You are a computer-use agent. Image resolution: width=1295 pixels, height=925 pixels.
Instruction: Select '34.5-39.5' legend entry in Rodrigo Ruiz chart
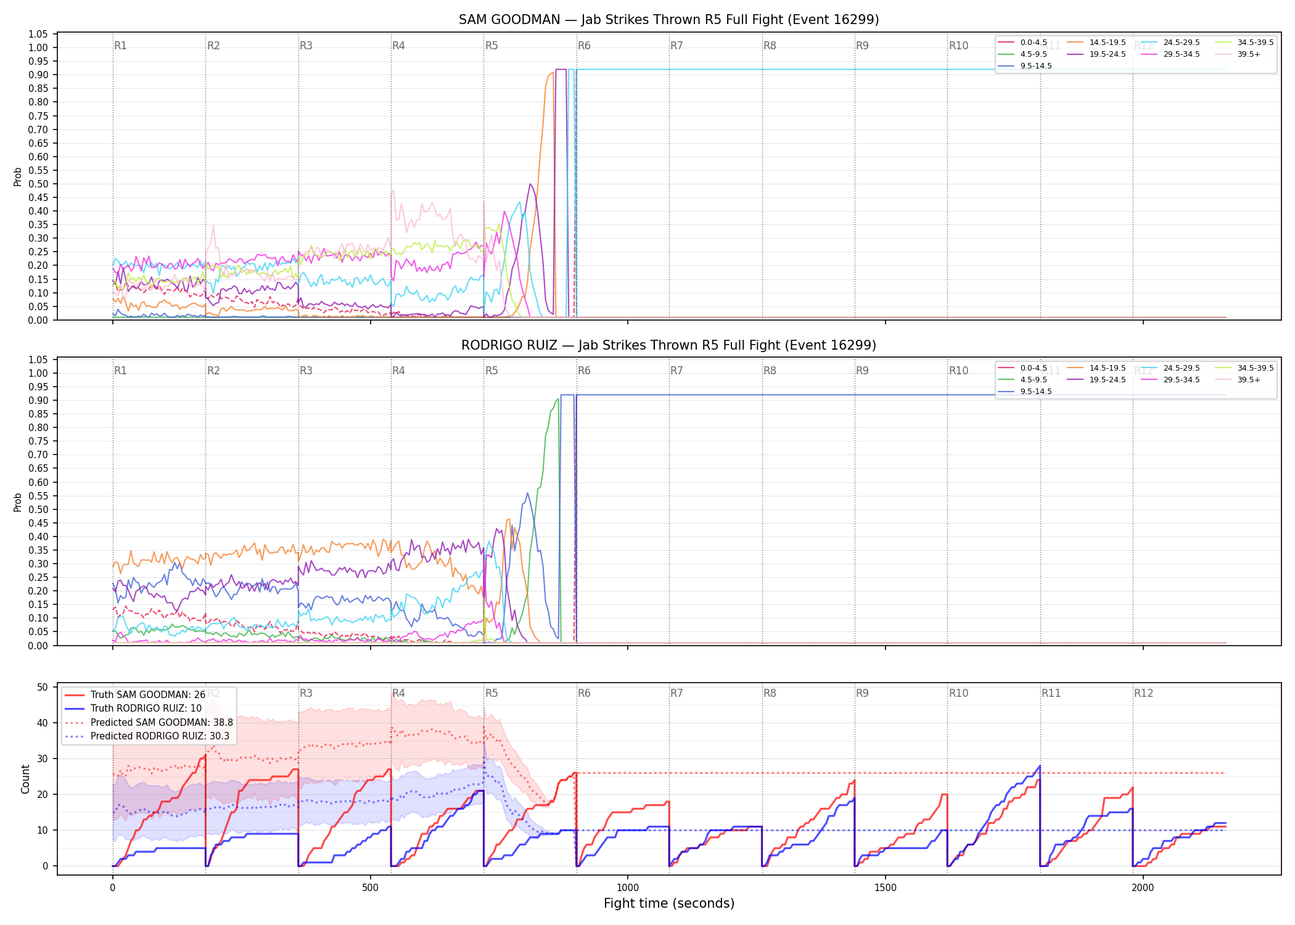[1244, 368]
